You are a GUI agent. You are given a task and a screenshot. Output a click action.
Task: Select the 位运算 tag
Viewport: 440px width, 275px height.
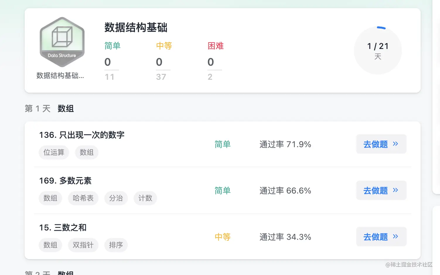point(54,152)
